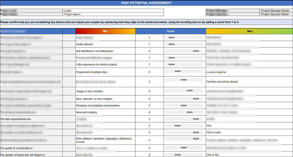Click the <Code> input cell

[113, 11]
